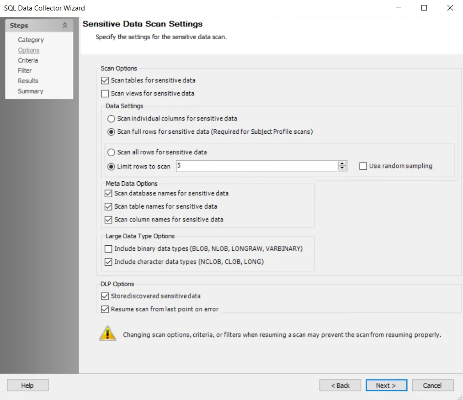Go to the Criteria step
This screenshot has width=463, height=400.
(28, 60)
